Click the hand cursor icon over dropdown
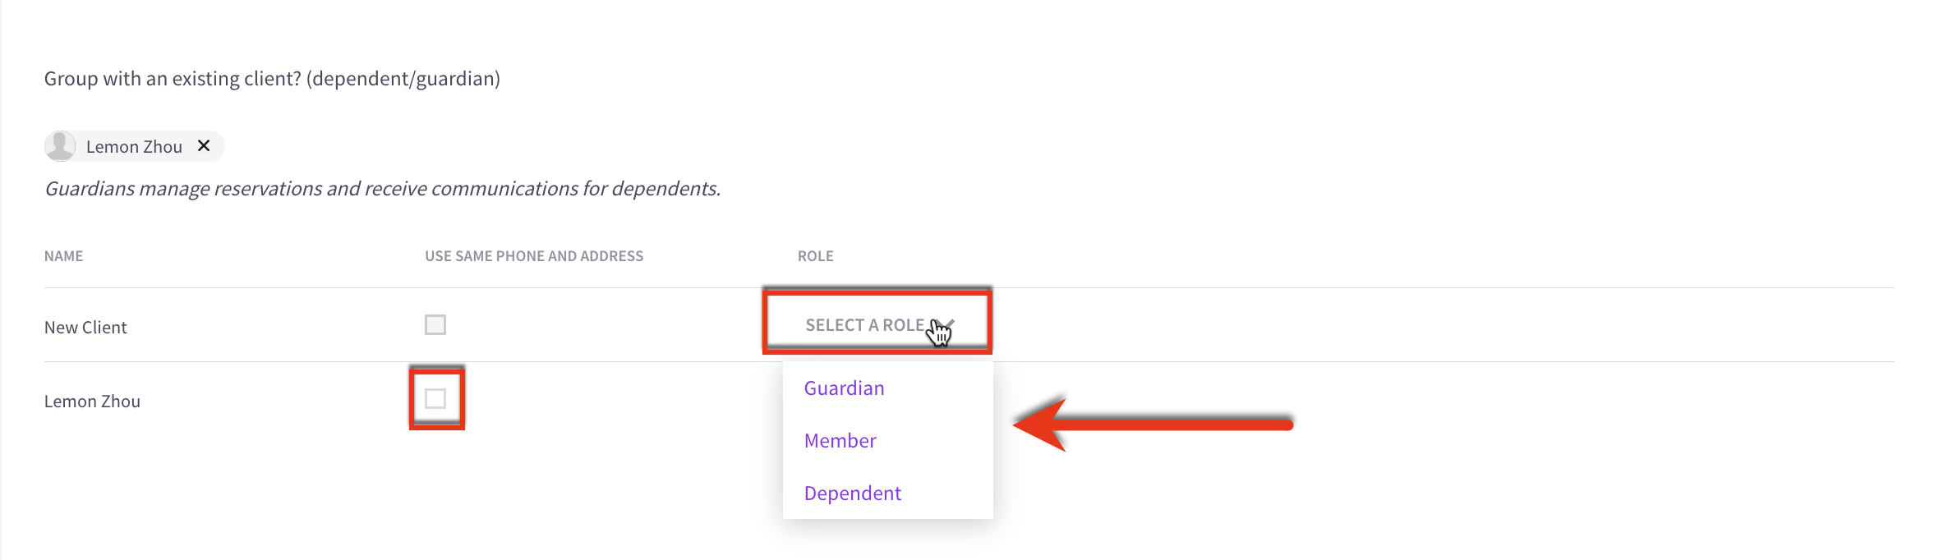 940,333
